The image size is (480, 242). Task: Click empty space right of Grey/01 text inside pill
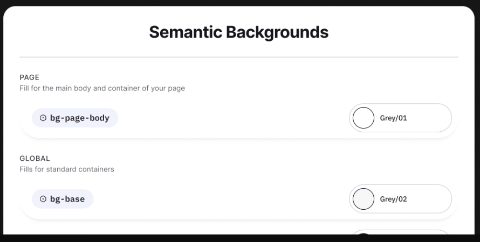(429, 118)
